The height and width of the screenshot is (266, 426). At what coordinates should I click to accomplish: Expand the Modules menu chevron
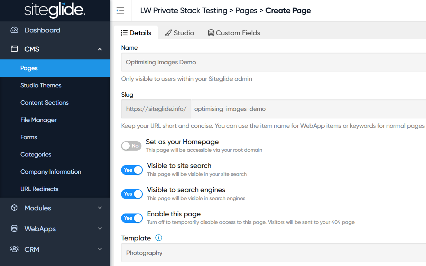pos(100,208)
